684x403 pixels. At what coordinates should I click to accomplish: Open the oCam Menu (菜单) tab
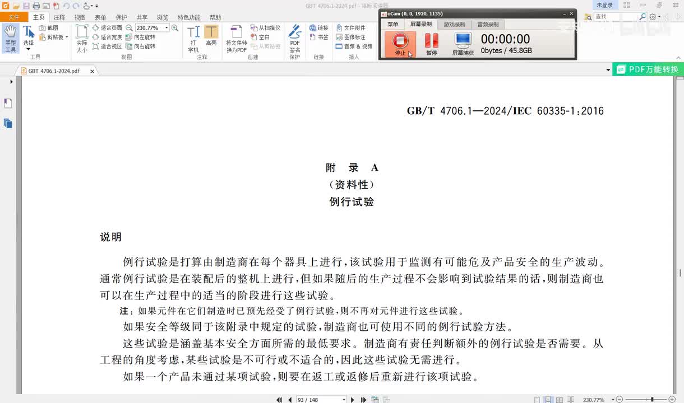pyautogui.click(x=392, y=25)
